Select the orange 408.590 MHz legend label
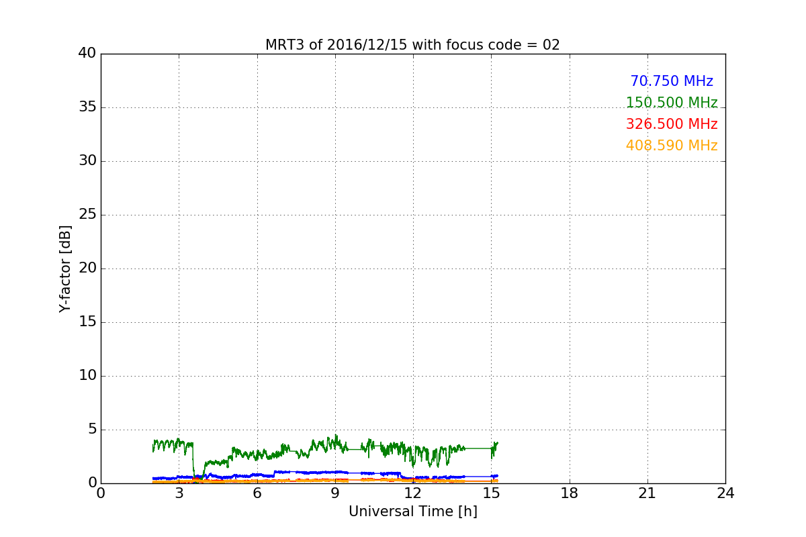This screenshot has width=806, height=537. coord(672,146)
